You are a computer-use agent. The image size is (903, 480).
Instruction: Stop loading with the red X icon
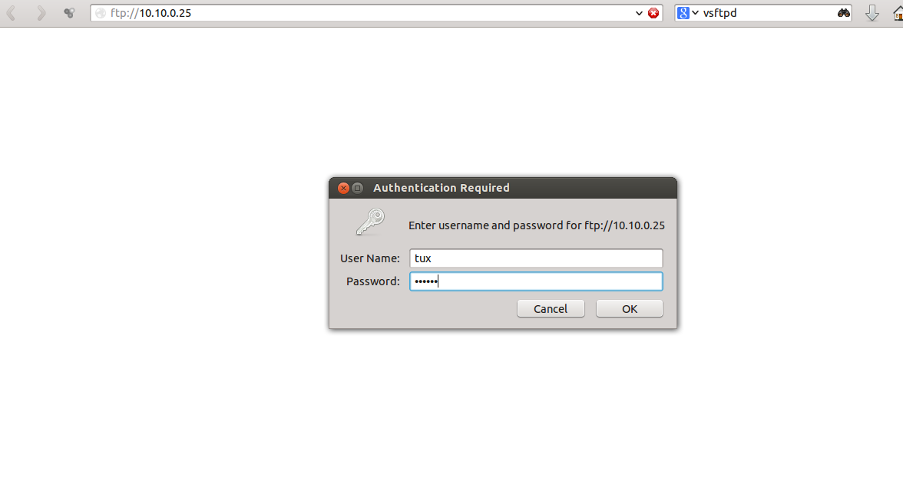(653, 12)
